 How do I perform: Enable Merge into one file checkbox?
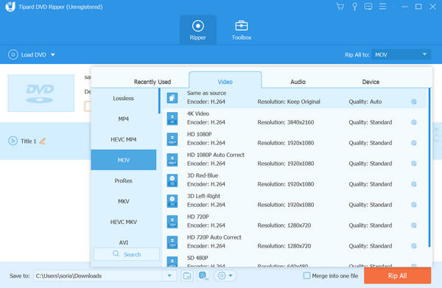coord(306,275)
